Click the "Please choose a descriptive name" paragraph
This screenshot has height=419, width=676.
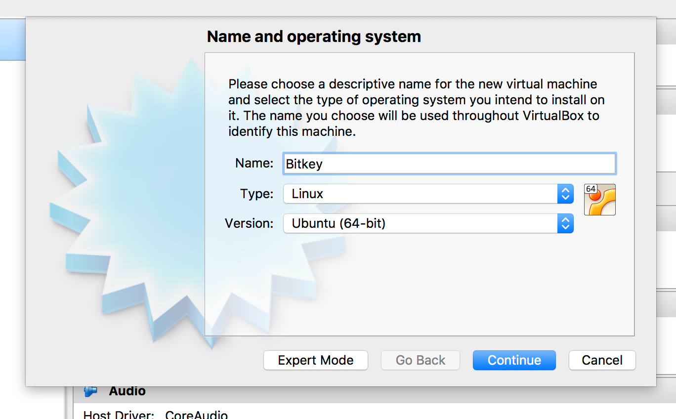coord(417,108)
